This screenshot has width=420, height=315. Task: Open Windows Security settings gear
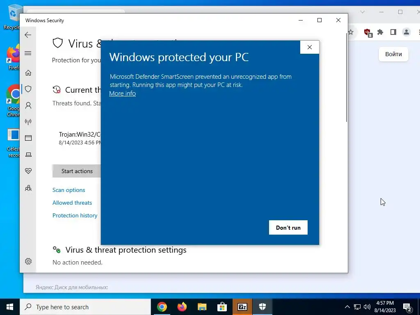pos(28,261)
